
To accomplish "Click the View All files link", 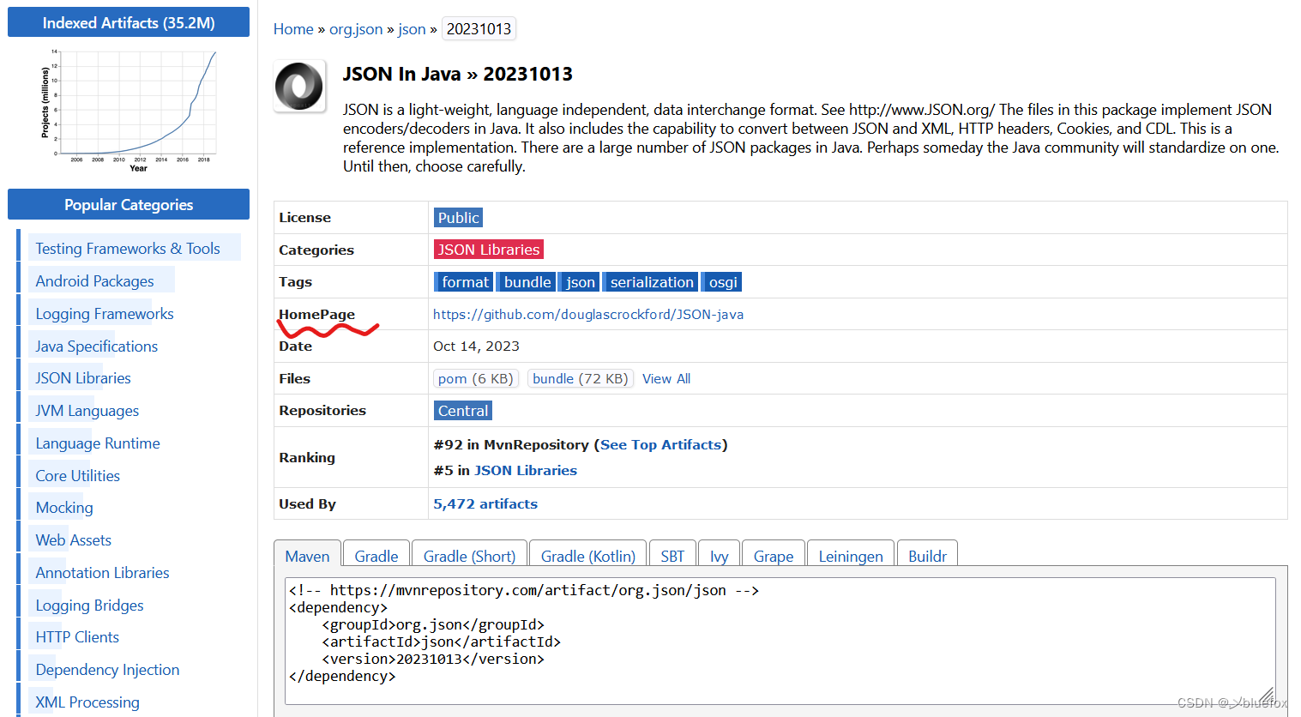I will 666,378.
